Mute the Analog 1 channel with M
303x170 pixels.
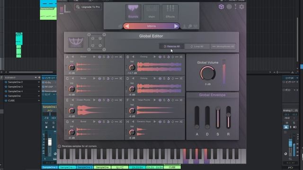[x=287, y=123]
